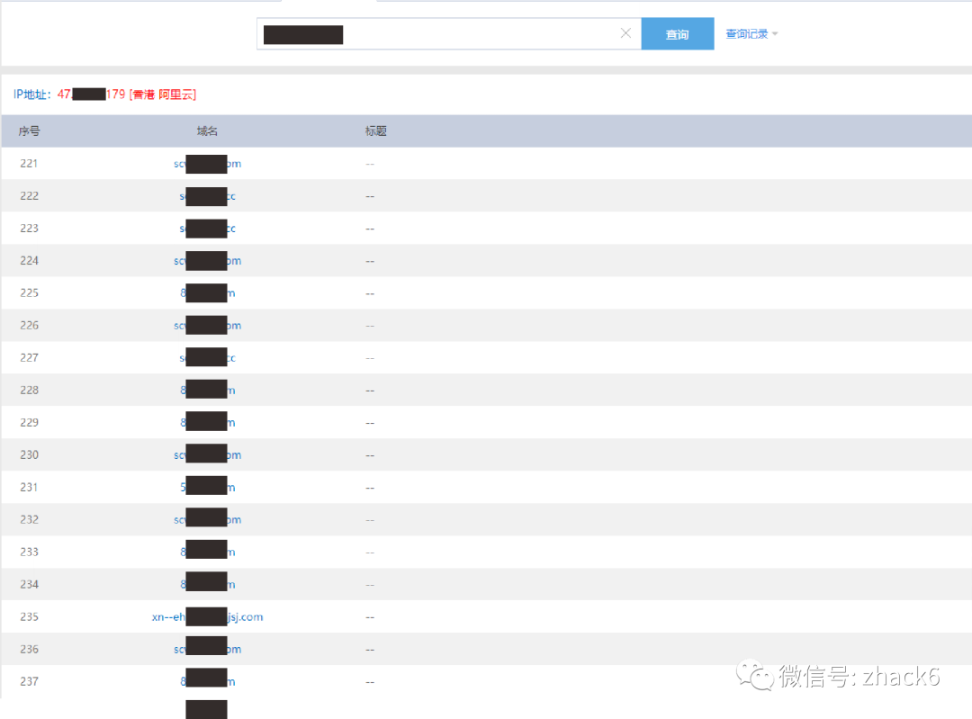Select sequence number 235

pos(29,616)
